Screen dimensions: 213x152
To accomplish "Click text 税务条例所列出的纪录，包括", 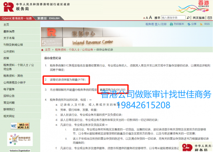I will pyautogui.click(x=69, y=100).
